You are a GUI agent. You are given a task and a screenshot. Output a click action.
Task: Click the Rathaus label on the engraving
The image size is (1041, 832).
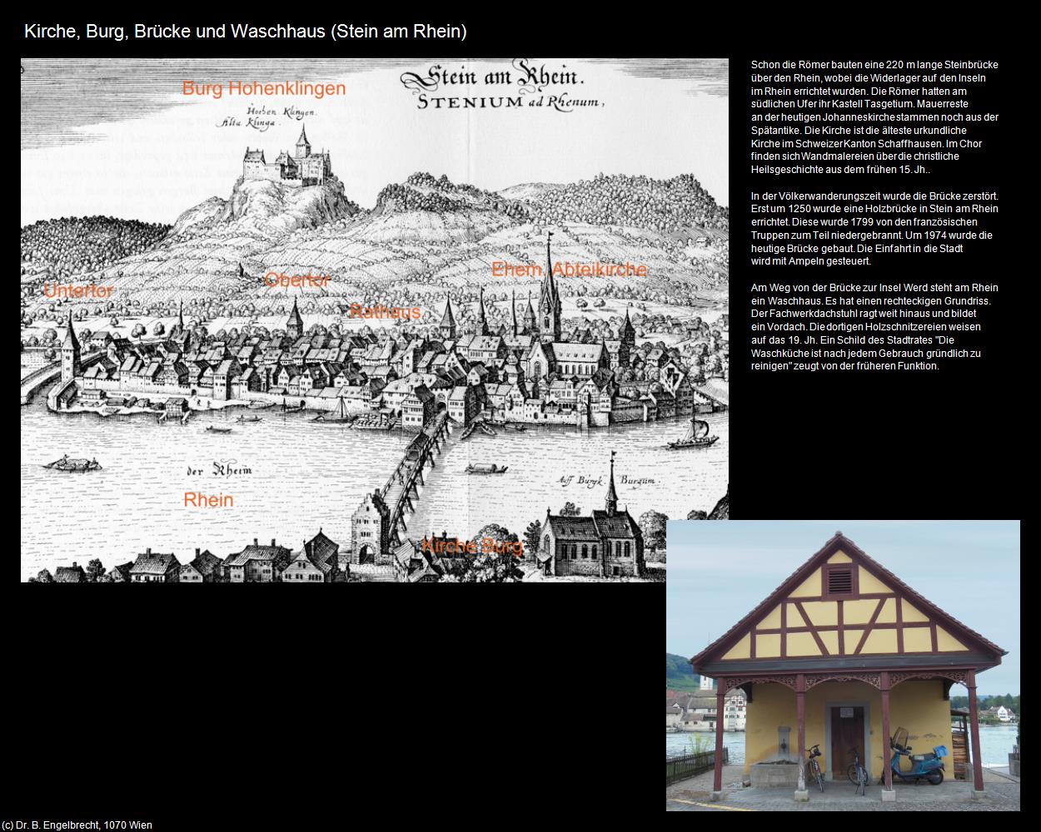tap(385, 312)
